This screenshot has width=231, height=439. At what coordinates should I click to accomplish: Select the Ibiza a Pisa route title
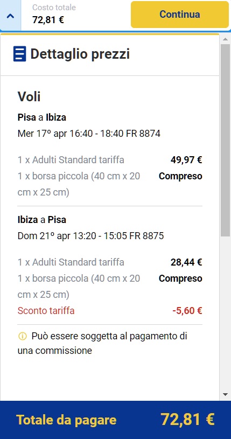pos(41,220)
